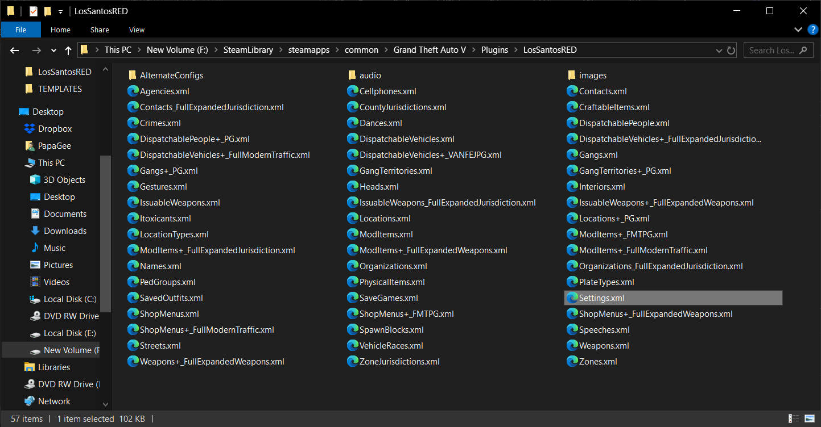Screen dimensions: 821x427
Task: Open Customize Quick Access Toolbar dropdown
Action: coord(60,11)
